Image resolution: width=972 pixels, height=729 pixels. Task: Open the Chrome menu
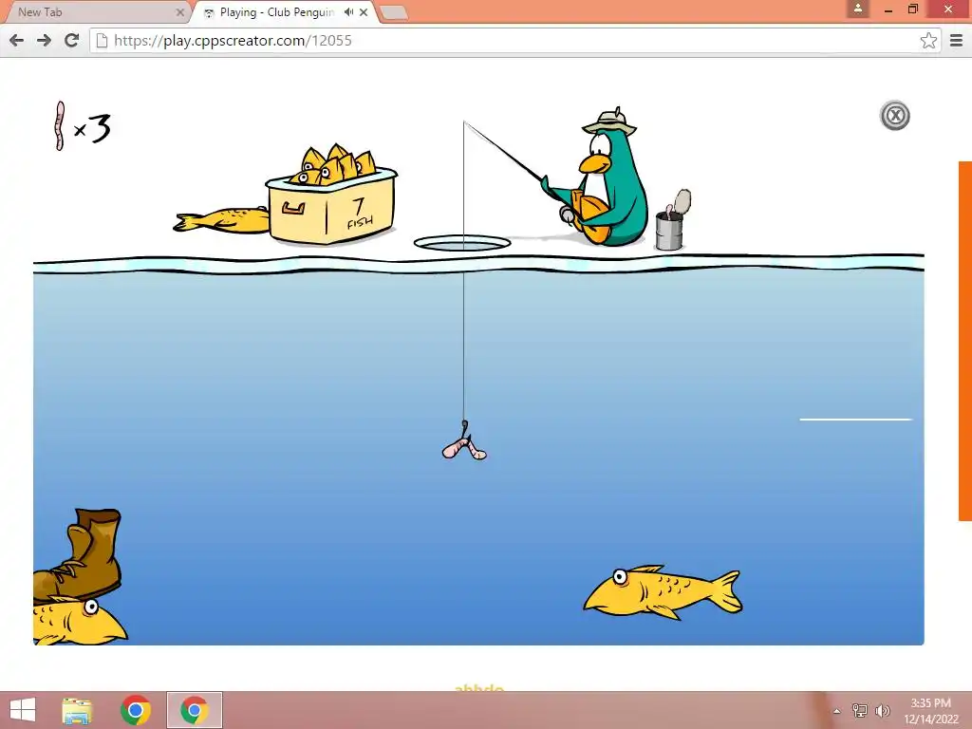[957, 41]
